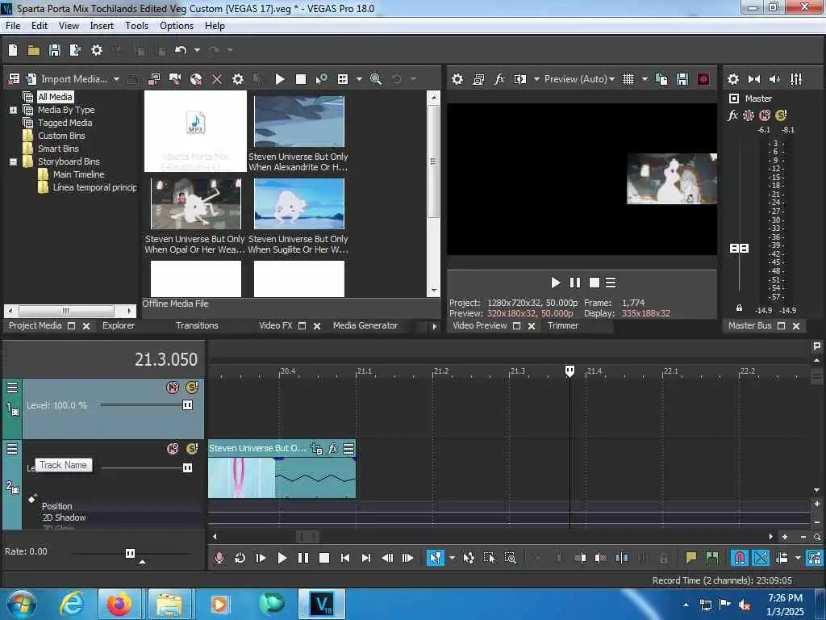
Task: Toggle snapping magnet icon
Action: coord(740,558)
